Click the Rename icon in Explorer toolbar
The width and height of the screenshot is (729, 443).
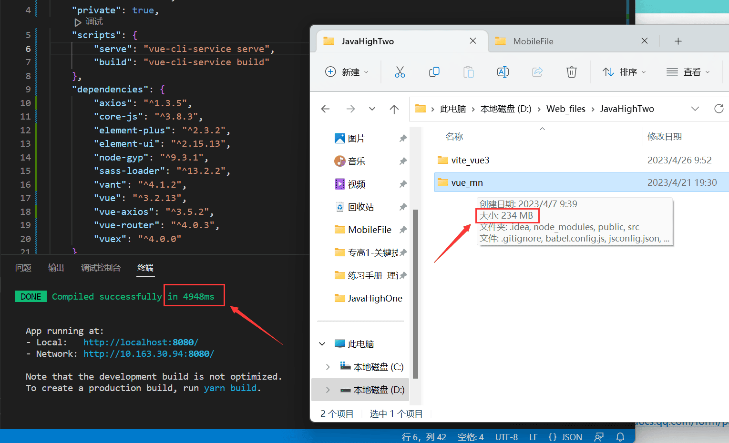coord(503,72)
